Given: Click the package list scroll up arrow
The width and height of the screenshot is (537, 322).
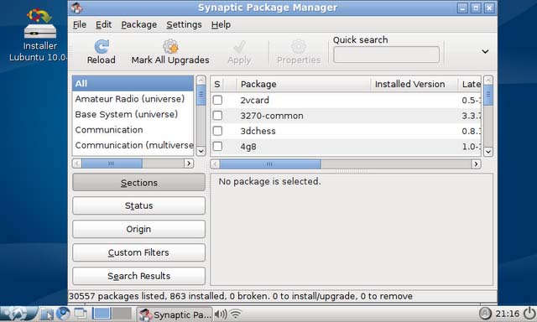Looking at the screenshot, I should [x=488, y=80].
